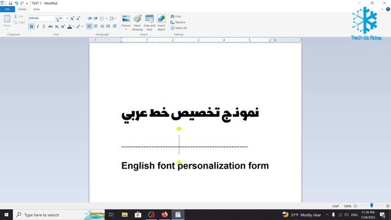Open the Customize Quick Access Toolbar arrow
Viewport: 391px width, 220px height.
pos(27,4)
